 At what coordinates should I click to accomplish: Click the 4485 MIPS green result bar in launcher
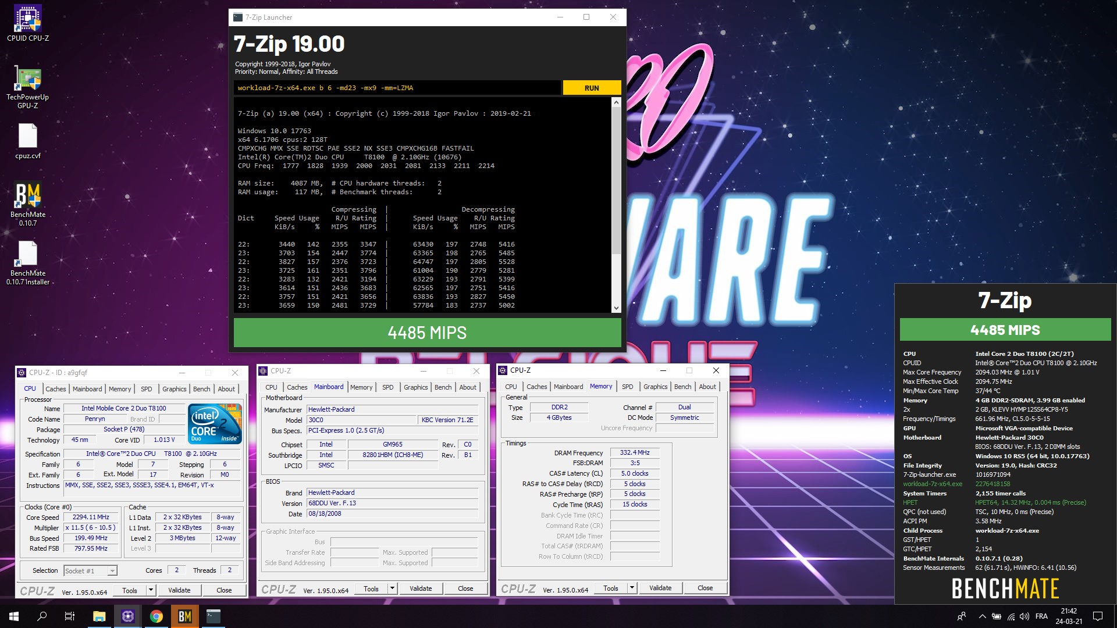click(x=427, y=333)
